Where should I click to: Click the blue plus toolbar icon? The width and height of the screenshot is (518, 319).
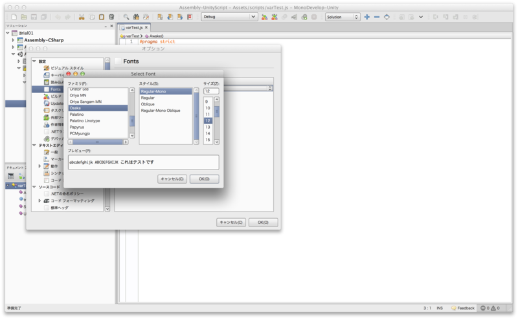tap(366, 17)
